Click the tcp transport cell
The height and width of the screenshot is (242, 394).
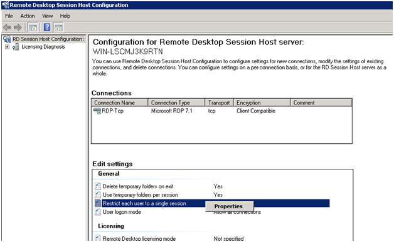coord(211,111)
